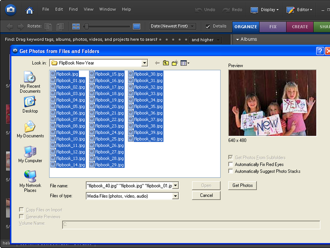Switch to the FIX tab
The width and height of the screenshot is (330, 248).
pyautogui.click(x=273, y=27)
